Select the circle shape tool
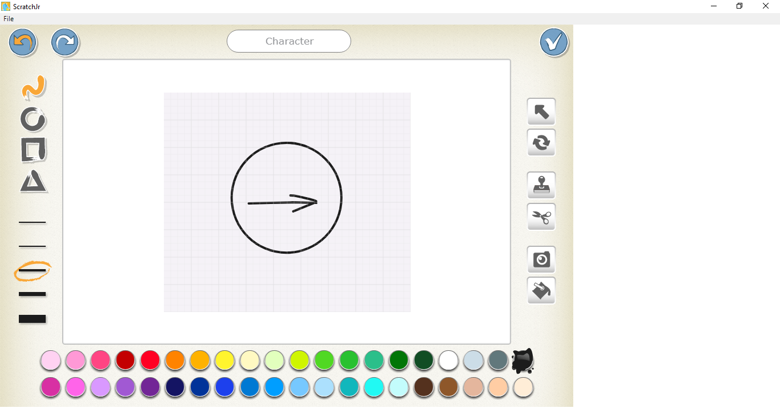This screenshot has width=780, height=416. pos(33,119)
